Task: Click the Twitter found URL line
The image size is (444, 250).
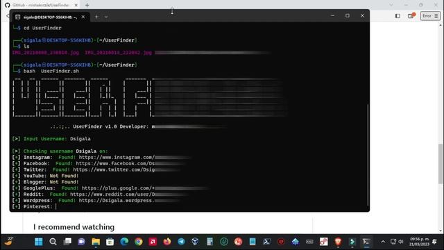Action: [96, 169]
